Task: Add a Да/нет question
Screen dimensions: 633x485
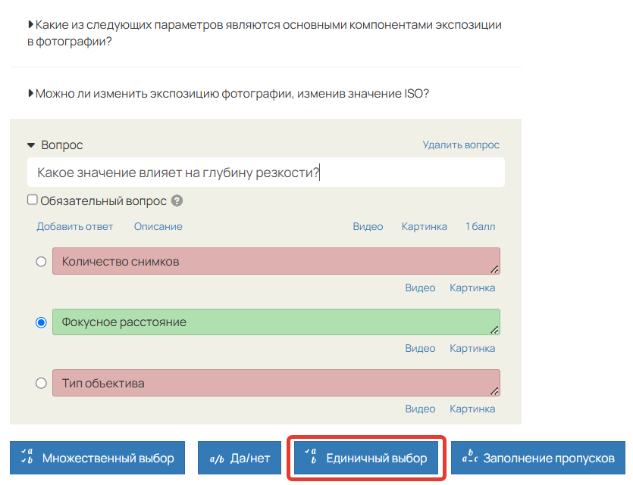Action: [240, 458]
